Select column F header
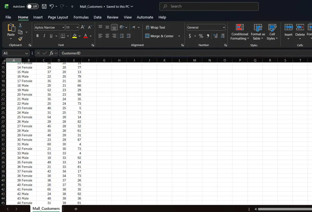312x212 pixels. click(89, 60)
